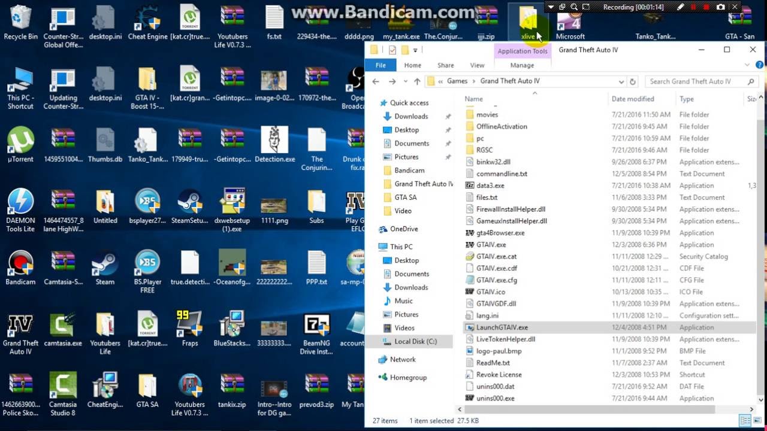The image size is (767, 431).
Task: Open the View ribbon tab
Action: [477, 65]
